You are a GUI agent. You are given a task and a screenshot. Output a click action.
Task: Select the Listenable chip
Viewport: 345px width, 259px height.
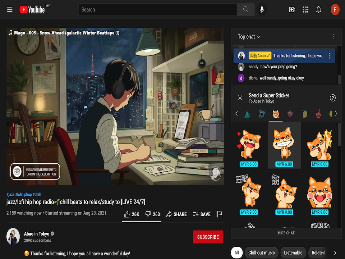tap(293, 253)
